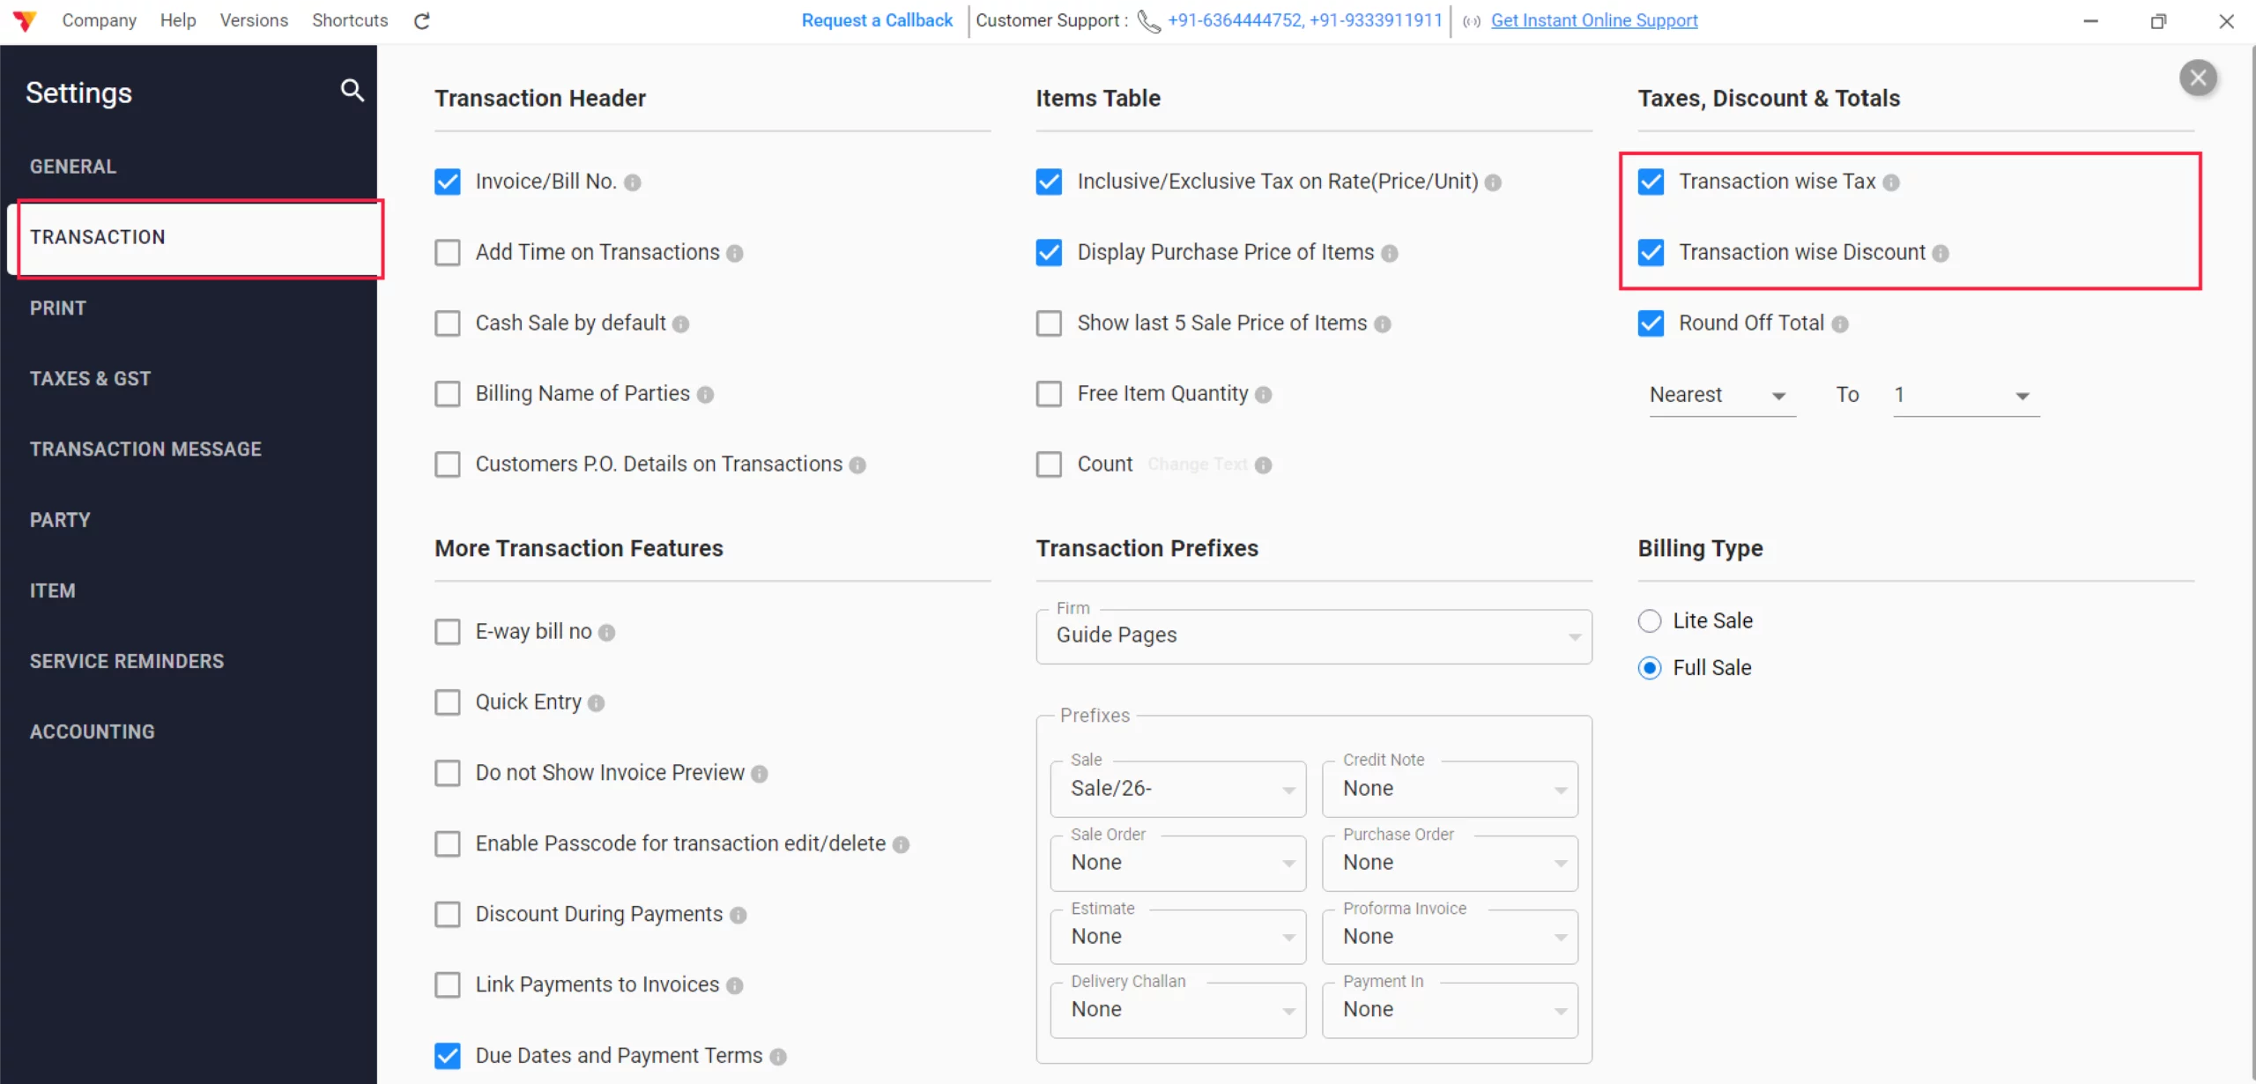Click the phone icon beside Customer Support

1148,21
